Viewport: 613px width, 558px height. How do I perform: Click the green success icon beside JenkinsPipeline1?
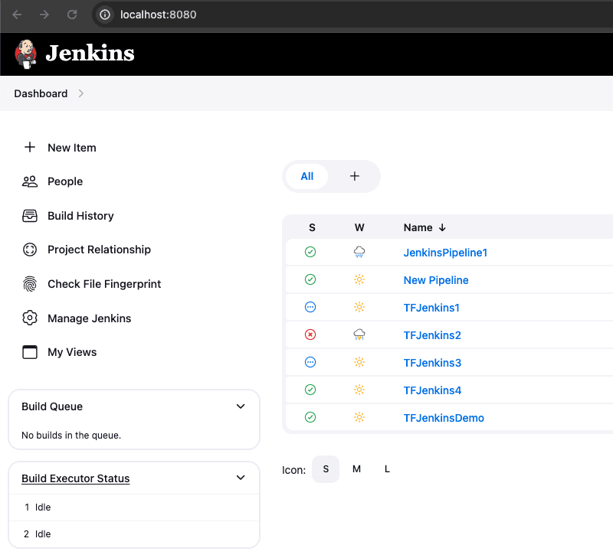pos(310,252)
